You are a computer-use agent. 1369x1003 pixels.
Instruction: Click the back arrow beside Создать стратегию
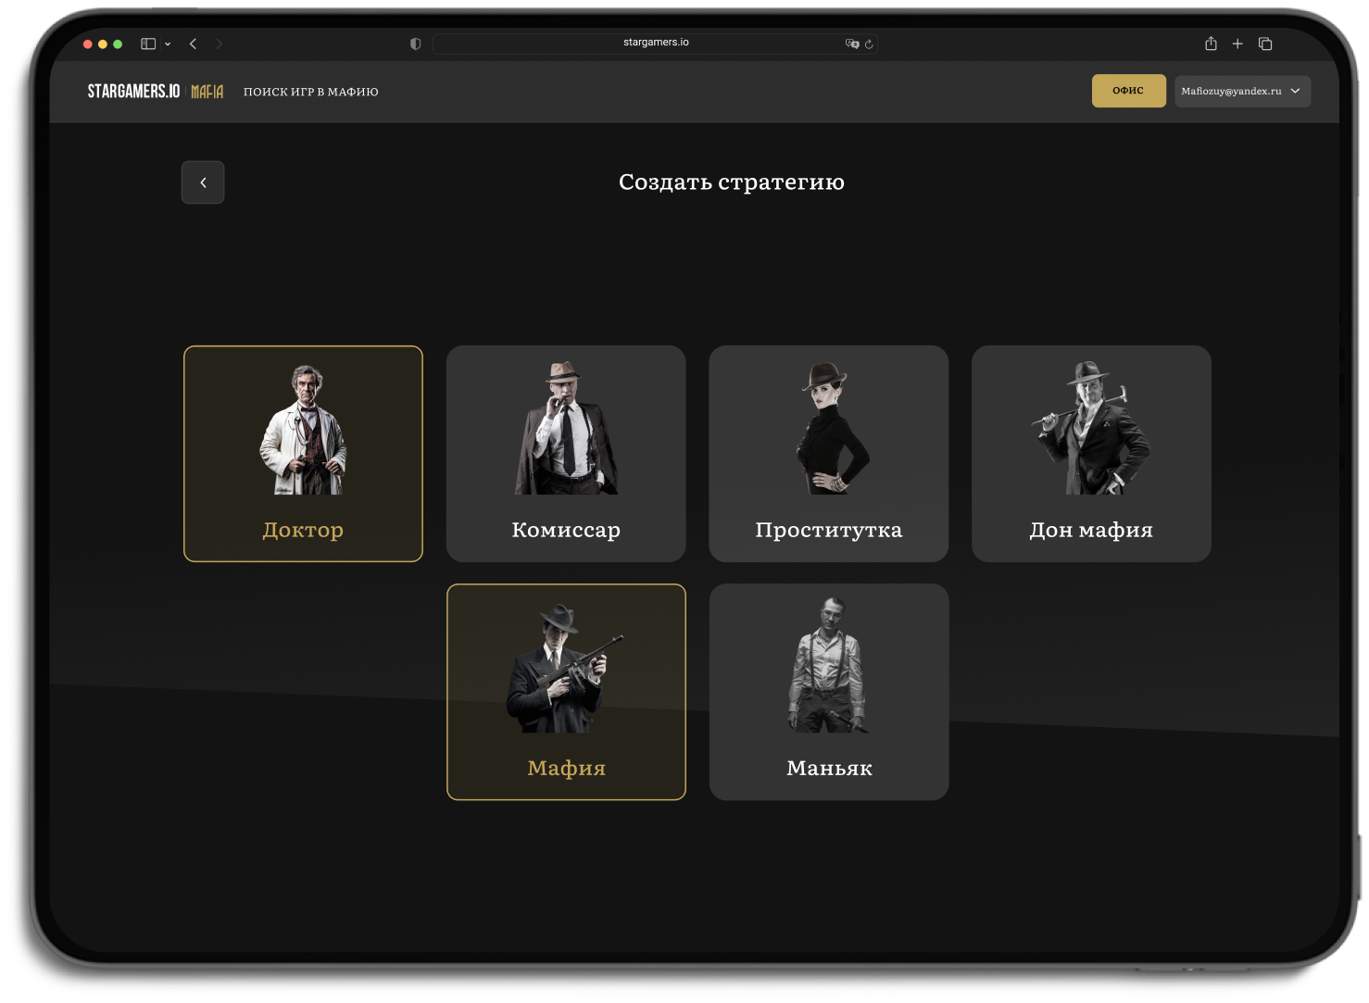tap(203, 182)
